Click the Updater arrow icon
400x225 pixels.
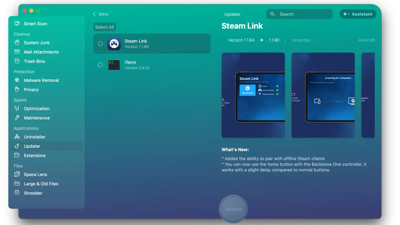point(17,146)
